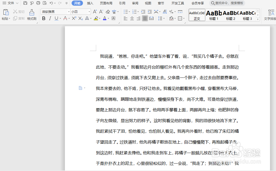Viewport: 276px width, 171px height.
Task: Open line spacing dropdown
Action: pos(164,19)
